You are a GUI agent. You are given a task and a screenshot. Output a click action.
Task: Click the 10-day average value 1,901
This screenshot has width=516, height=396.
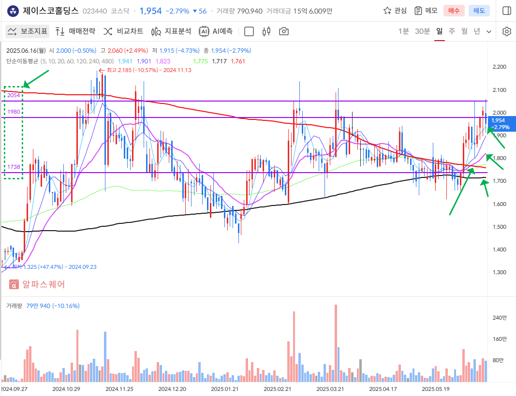[144, 61]
